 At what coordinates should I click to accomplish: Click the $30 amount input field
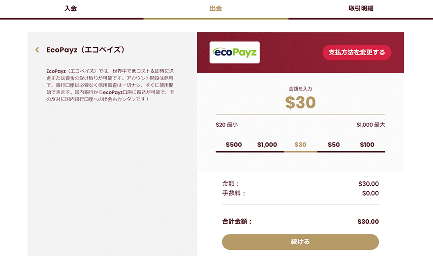point(301,103)
